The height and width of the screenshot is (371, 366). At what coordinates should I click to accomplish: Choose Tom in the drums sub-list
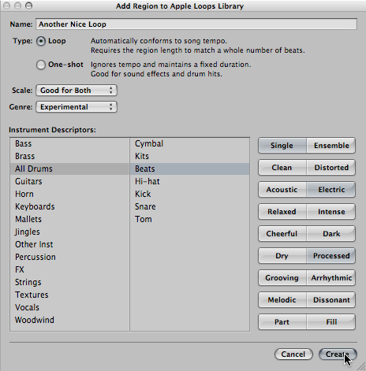click(189, 219)
